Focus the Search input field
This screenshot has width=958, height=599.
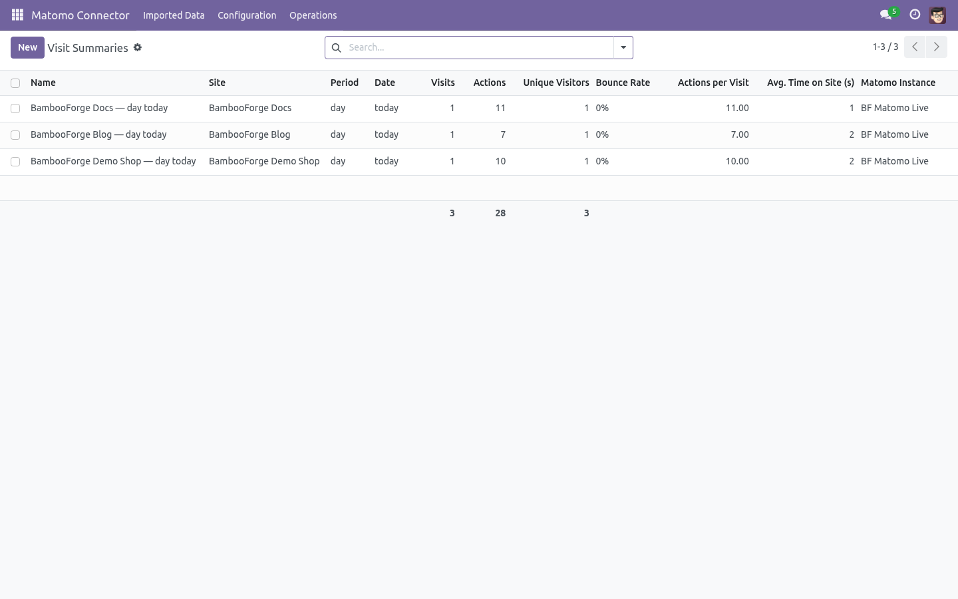coord(479,47)
